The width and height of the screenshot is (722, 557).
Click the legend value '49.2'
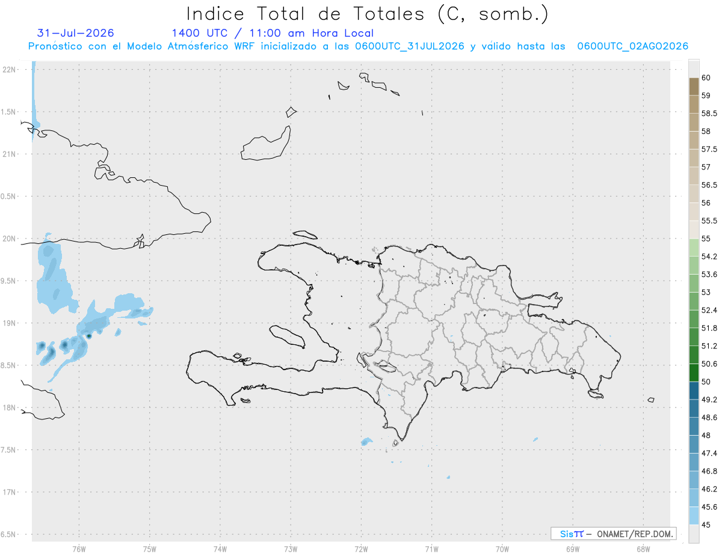(709, 400)
